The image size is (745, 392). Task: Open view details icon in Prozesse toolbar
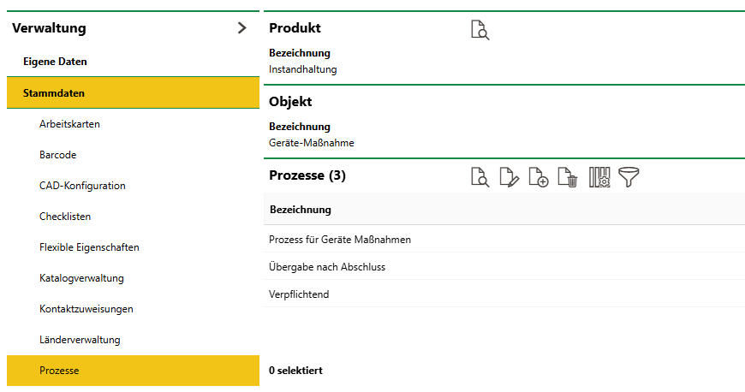[480, 178]
